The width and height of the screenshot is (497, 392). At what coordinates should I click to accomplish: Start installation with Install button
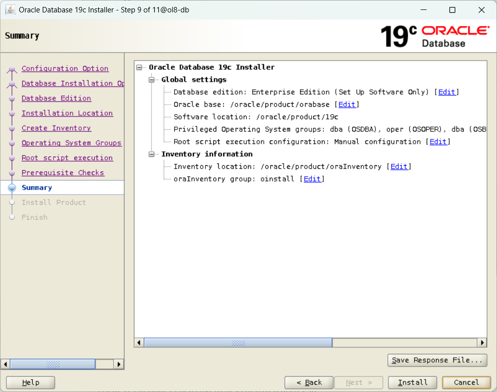pyautogui.click(x=413, y=383)
